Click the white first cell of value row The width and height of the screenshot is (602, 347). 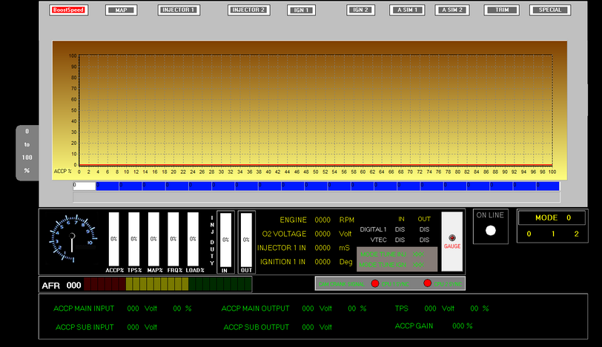(x=85, y=186)
